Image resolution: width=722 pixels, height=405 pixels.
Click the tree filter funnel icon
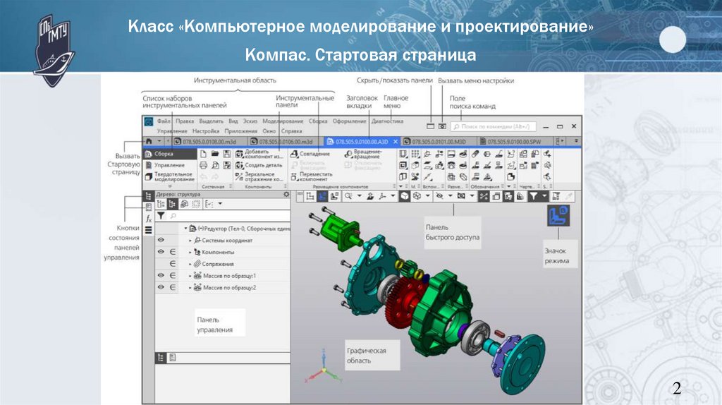coord(161,216)
